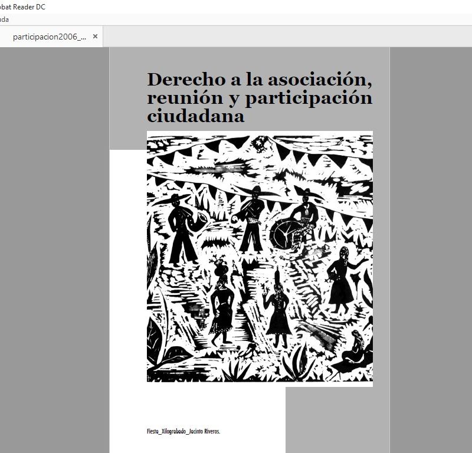Click the caption "Fiesta_Xilograbado_Jacinto Riveros"
472x453 pixels.
point(183,432)
